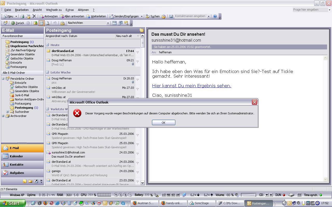
Task: Toggle flag on first win2day.at Willkommen message
Action: (x=138, y=89)
